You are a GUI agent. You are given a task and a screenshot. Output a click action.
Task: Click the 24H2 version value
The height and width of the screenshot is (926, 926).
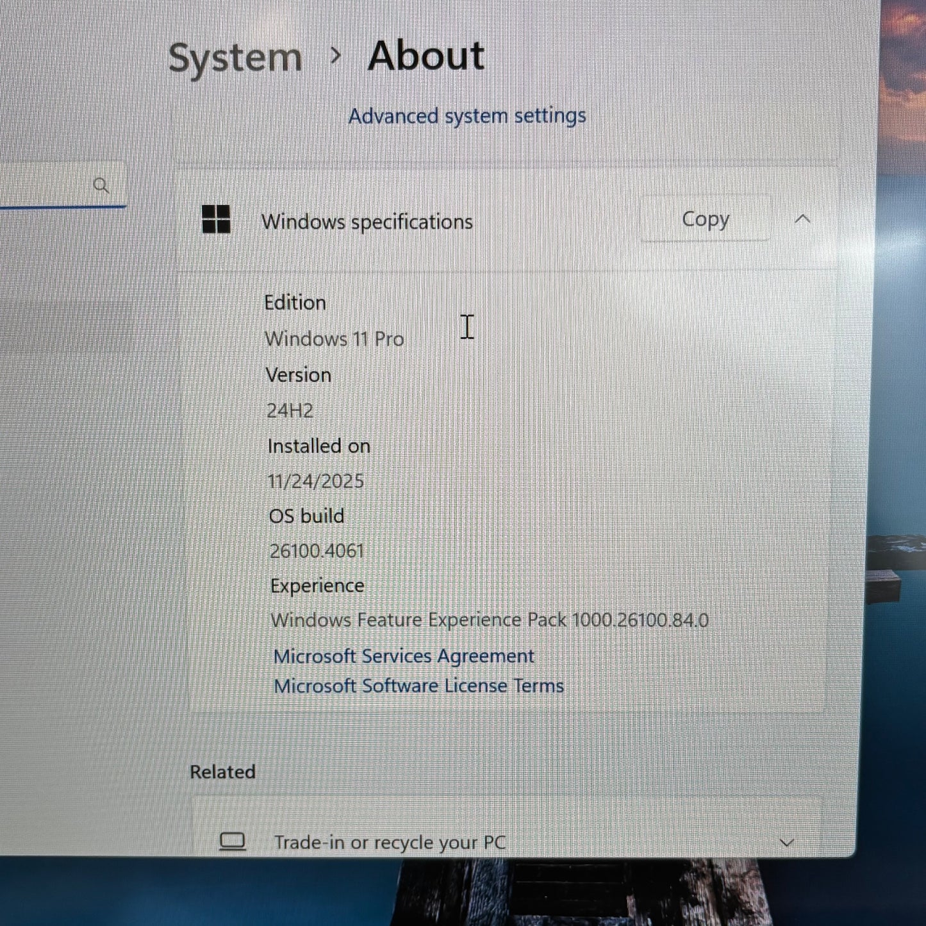pos(290,410)
